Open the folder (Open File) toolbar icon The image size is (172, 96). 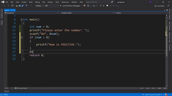point(17,6)
